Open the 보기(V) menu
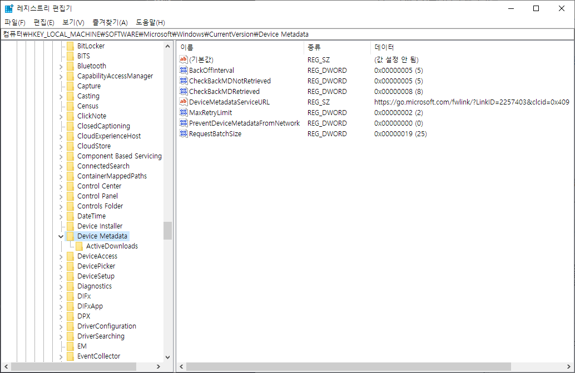Image resolution: width=575 pixels, height=373 pixels. click(73, 23)
